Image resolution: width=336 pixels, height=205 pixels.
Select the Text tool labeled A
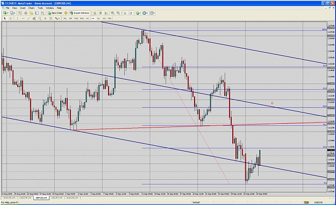(x=45, y=18)
